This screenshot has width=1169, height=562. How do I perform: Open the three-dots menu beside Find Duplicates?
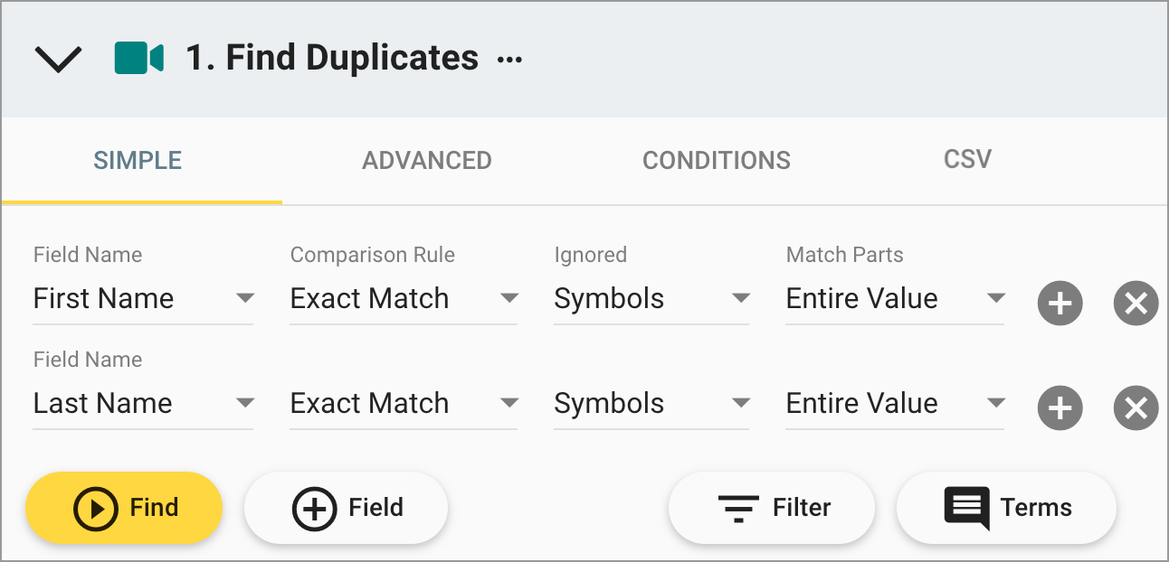tap(510, 60)
